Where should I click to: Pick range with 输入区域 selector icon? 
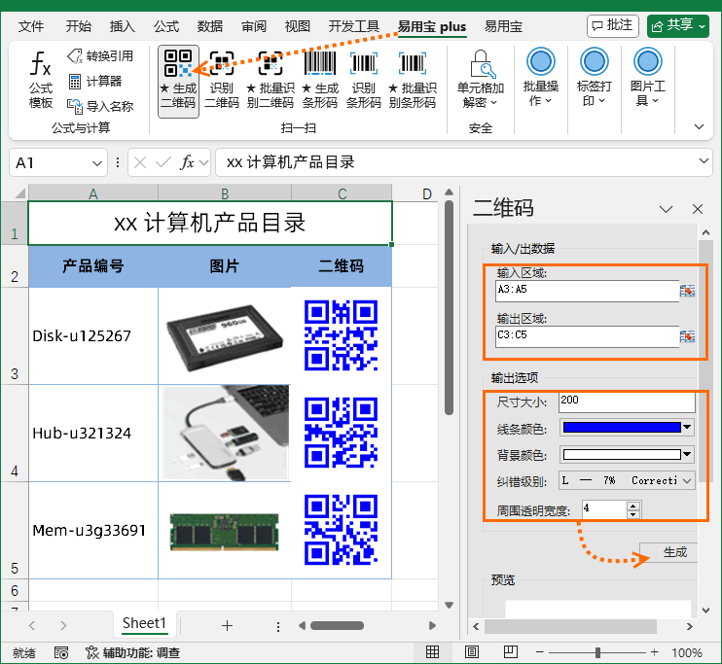(x=687, y=291)
